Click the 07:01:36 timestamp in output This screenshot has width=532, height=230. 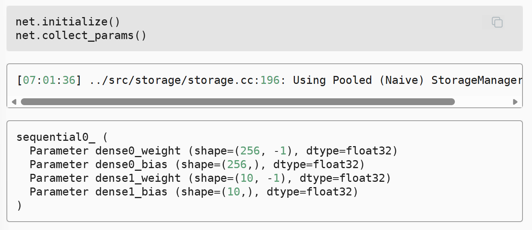coord(50,80)
